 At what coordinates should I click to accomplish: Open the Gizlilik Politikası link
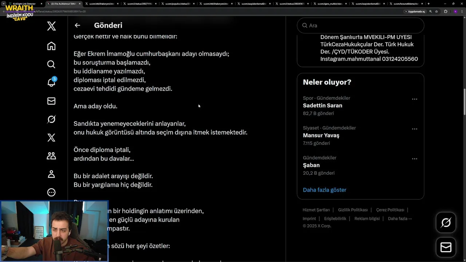pos(353,210)
